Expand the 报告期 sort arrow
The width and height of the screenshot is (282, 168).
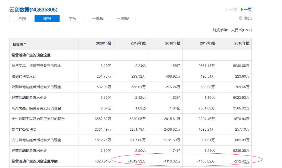pos(25,44)
